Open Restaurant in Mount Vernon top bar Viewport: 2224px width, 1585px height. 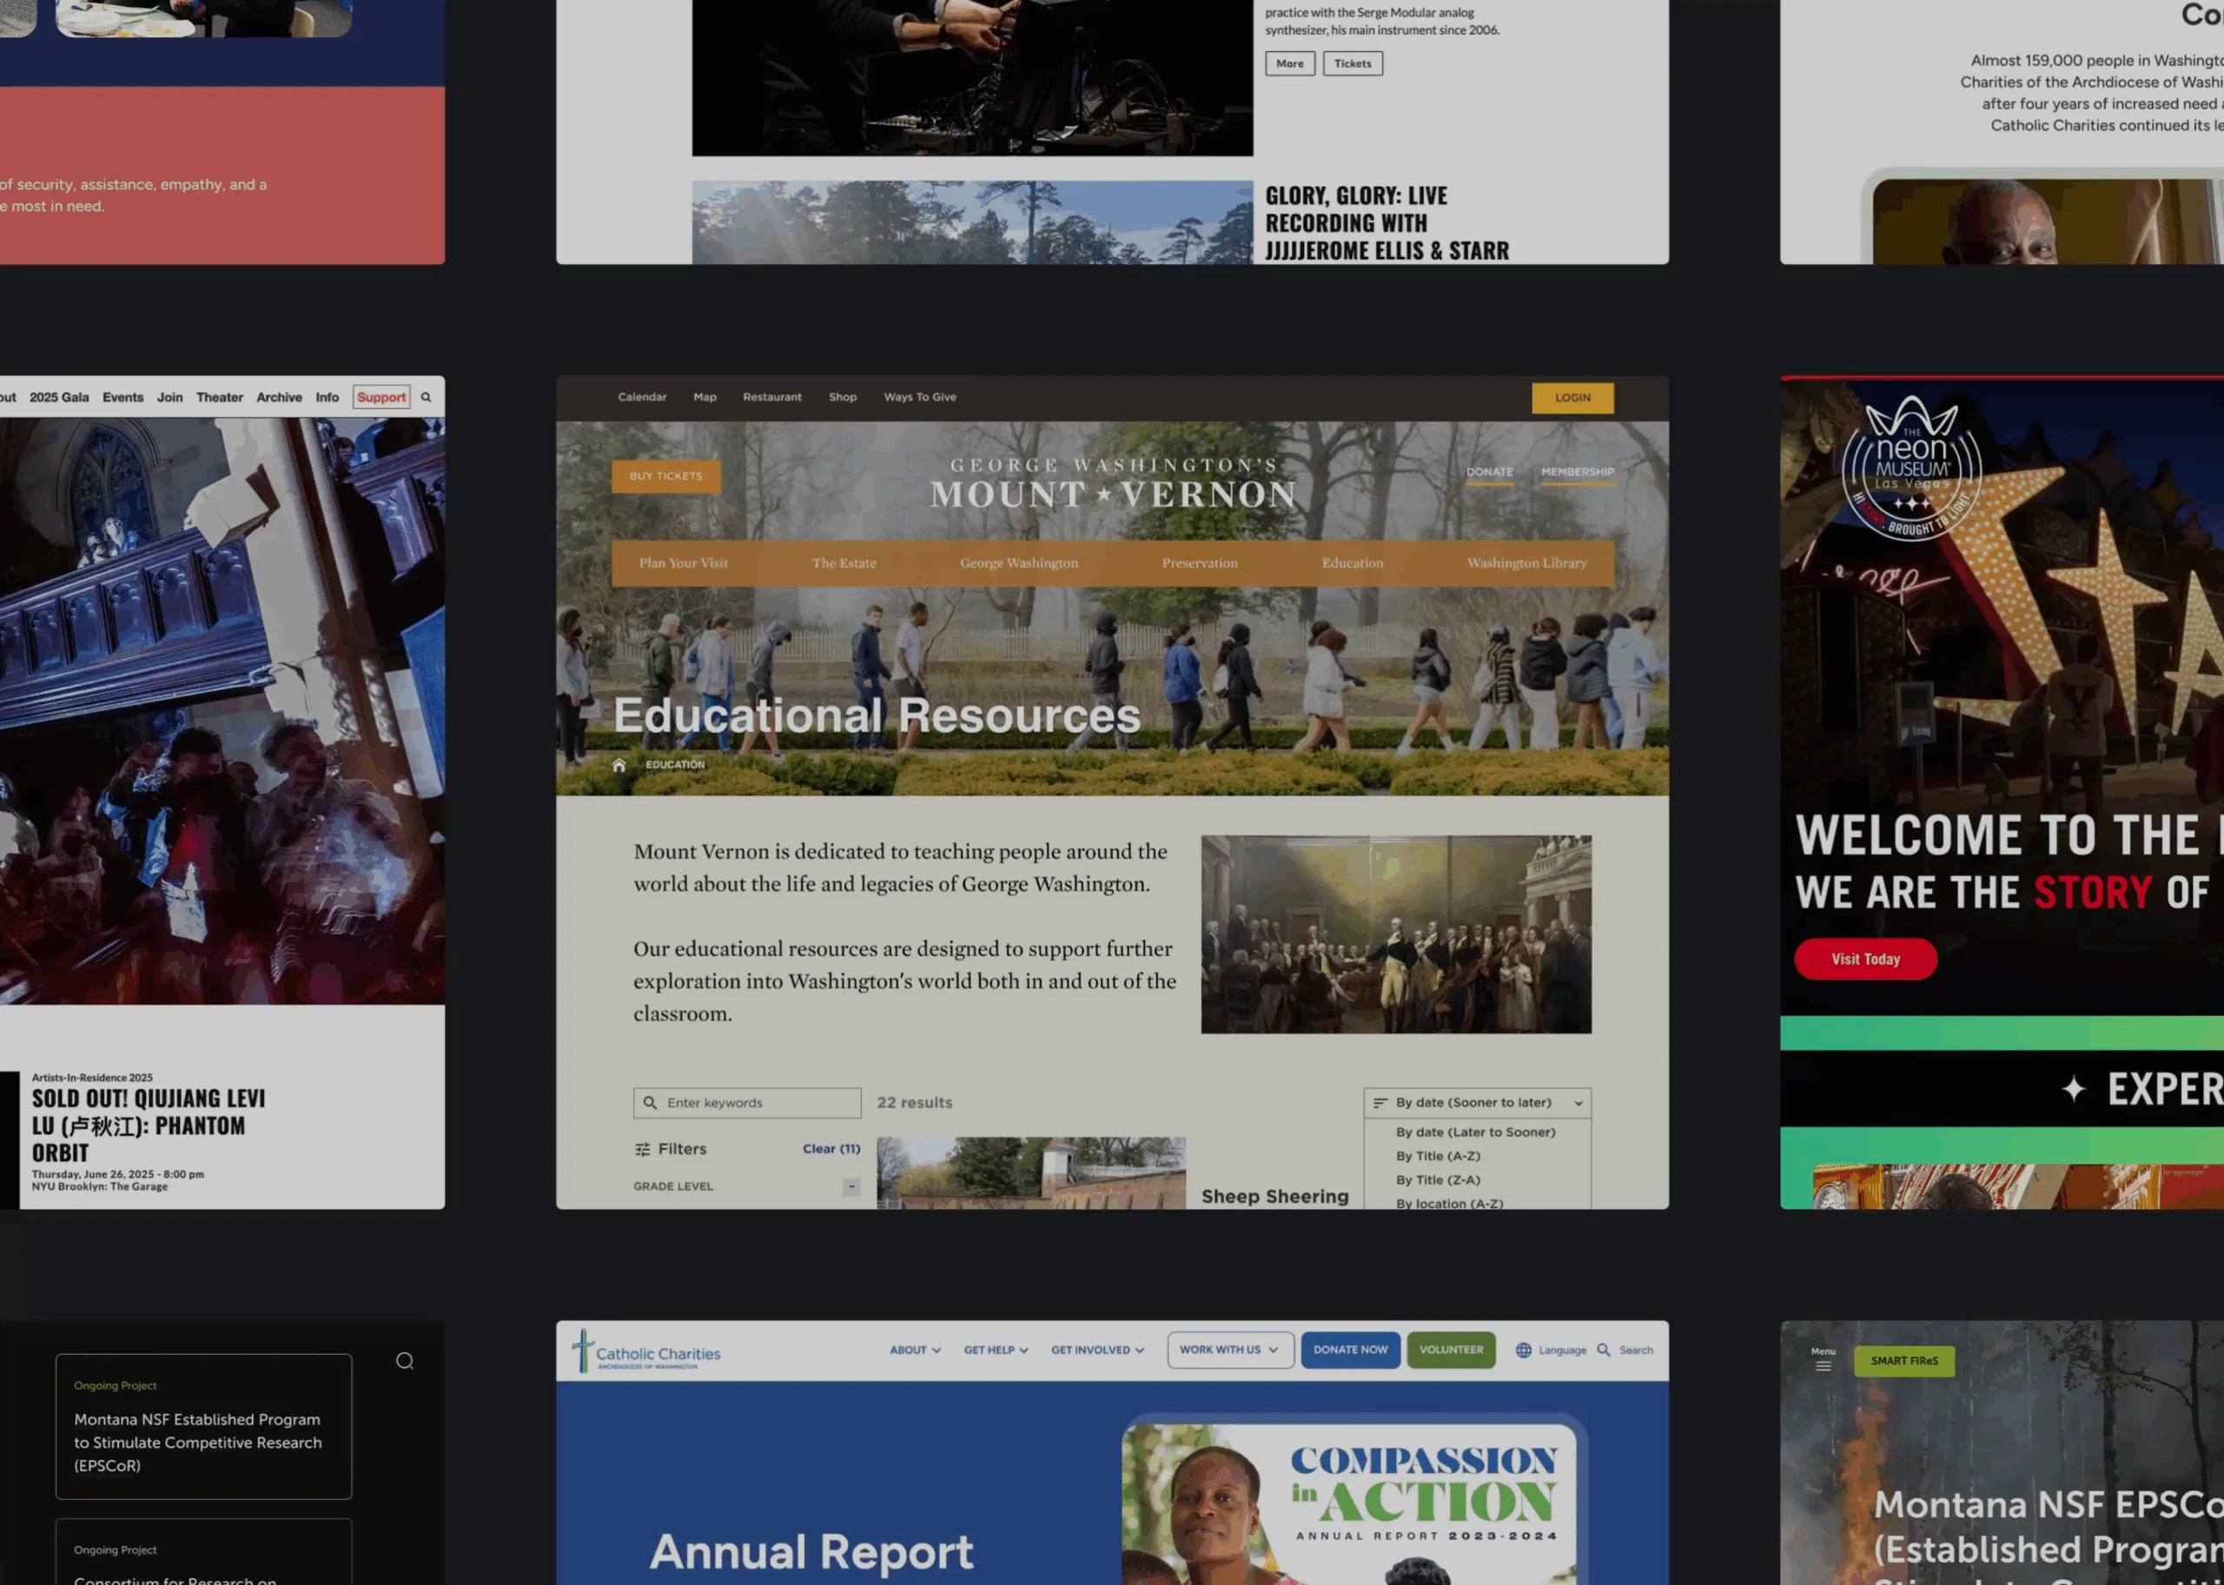tap(772, 397)
